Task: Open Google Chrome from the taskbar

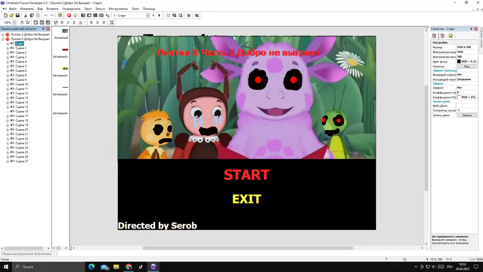Action: coord(129,267)
